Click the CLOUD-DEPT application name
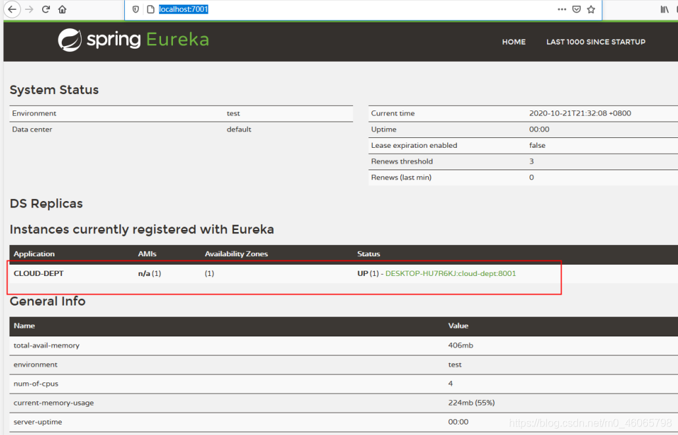678x435 pixels. [x=39, y=273]
